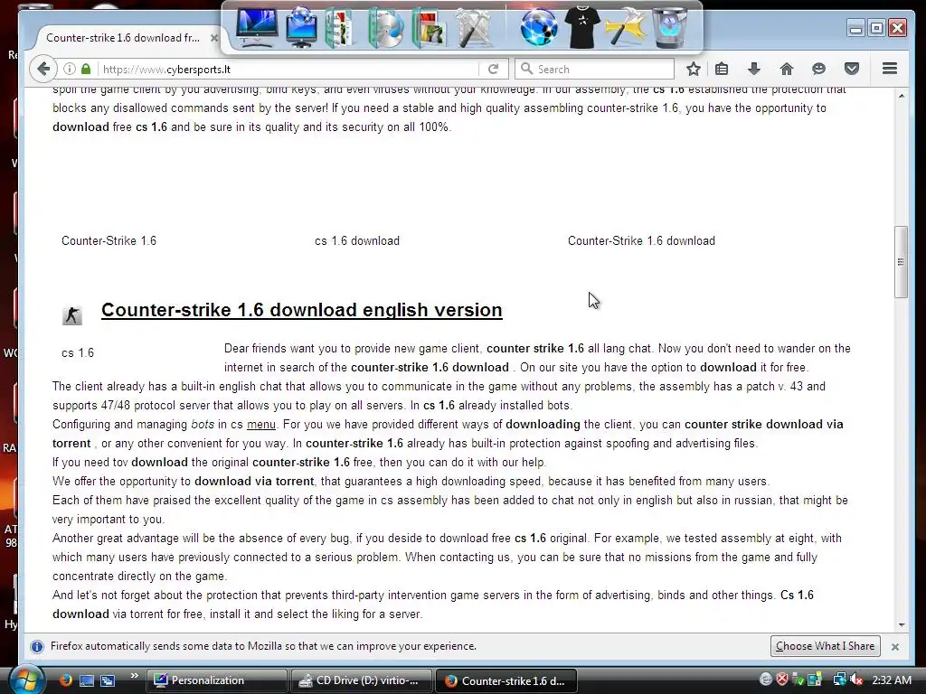Open the Windows Start orb

click(26, 680)
